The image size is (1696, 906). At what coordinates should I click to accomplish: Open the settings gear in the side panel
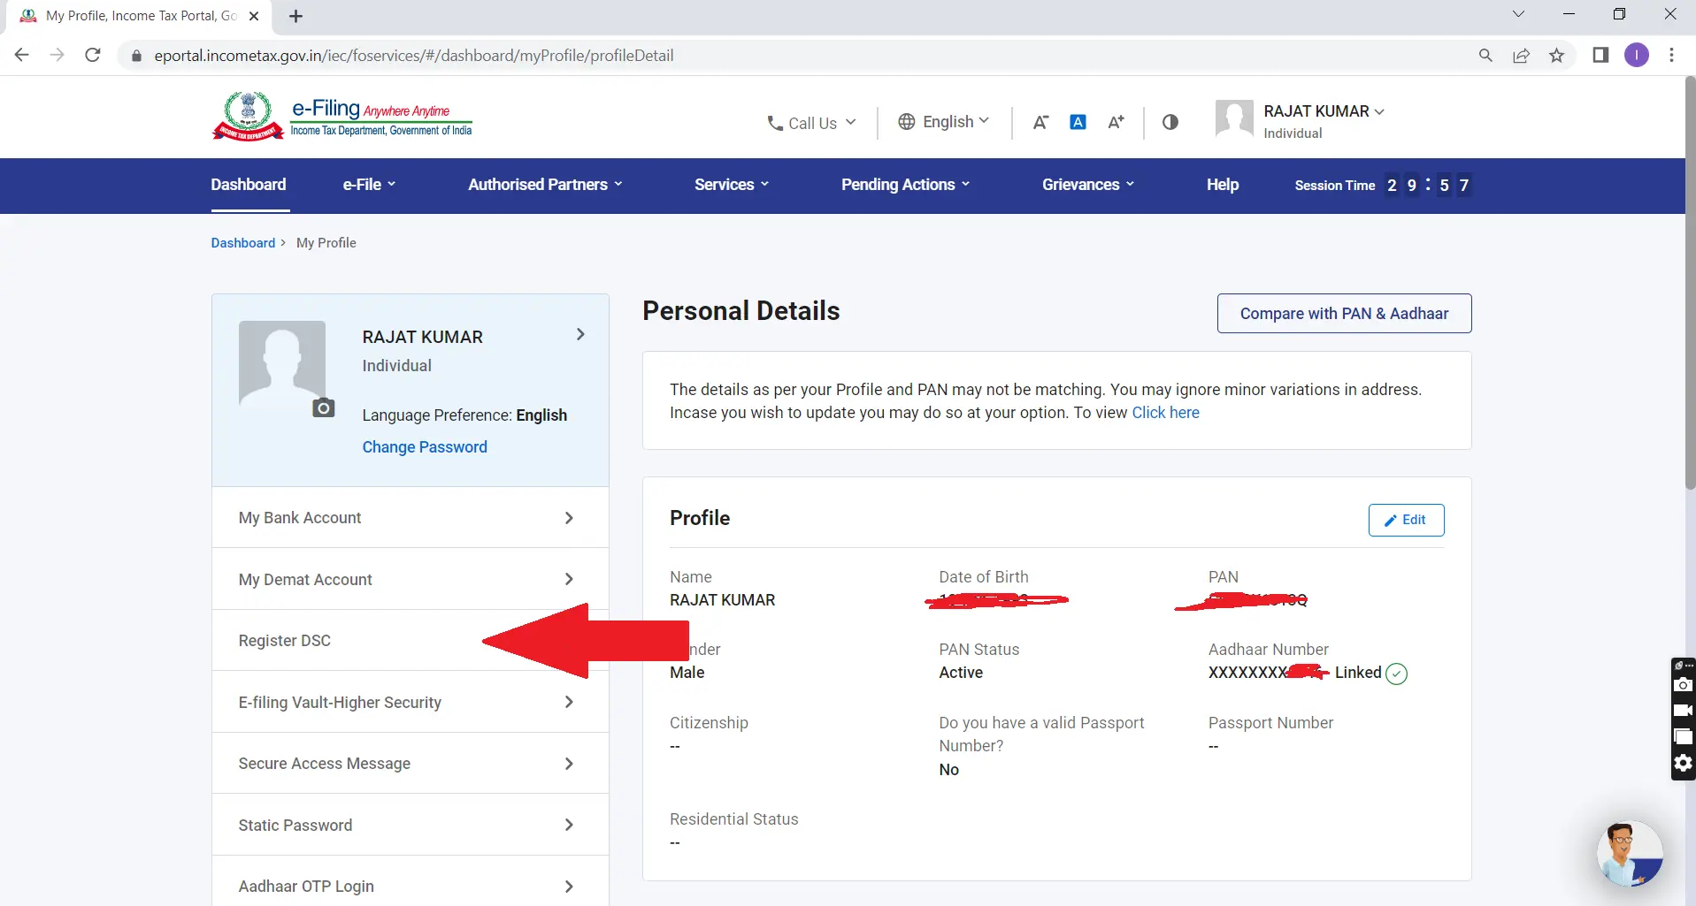point(1682,764)
